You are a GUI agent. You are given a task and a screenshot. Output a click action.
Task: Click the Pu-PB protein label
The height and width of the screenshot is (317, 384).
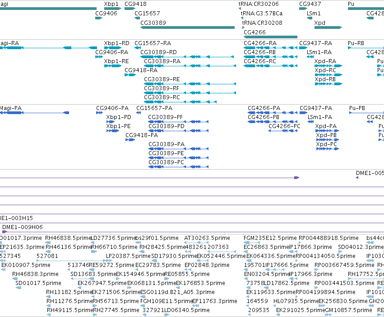pos(357,108)
